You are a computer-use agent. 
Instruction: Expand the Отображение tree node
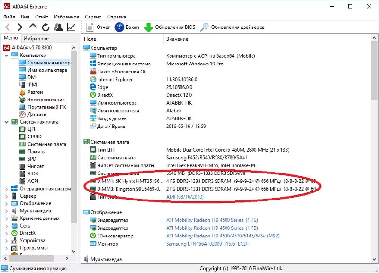pyautogui.click(x=7, y=204)
